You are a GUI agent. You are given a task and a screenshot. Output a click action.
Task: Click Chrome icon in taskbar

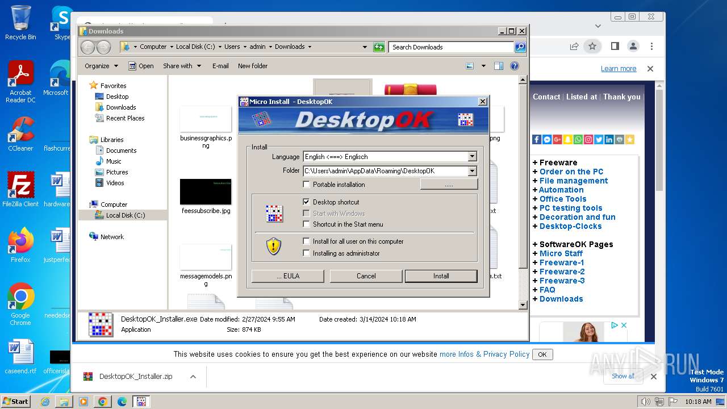point(103,402)
